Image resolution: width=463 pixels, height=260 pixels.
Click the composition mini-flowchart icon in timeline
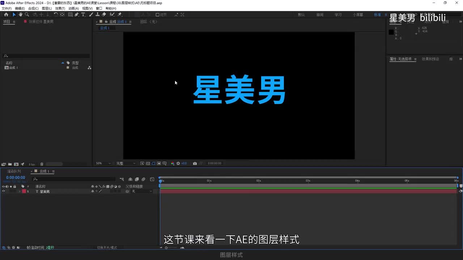pyautogui.click(x=122, y=179)
